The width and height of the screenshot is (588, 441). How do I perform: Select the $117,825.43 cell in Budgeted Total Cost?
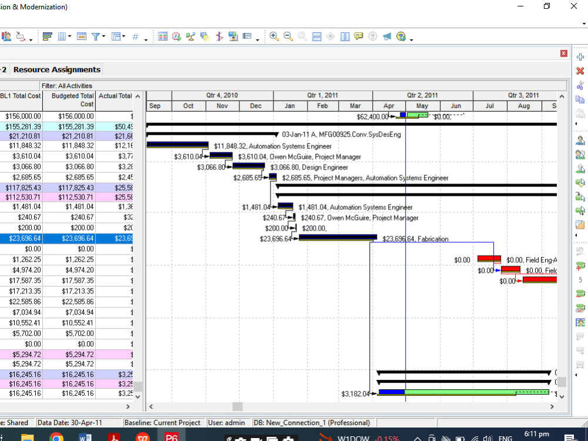[x=69, y=188]
